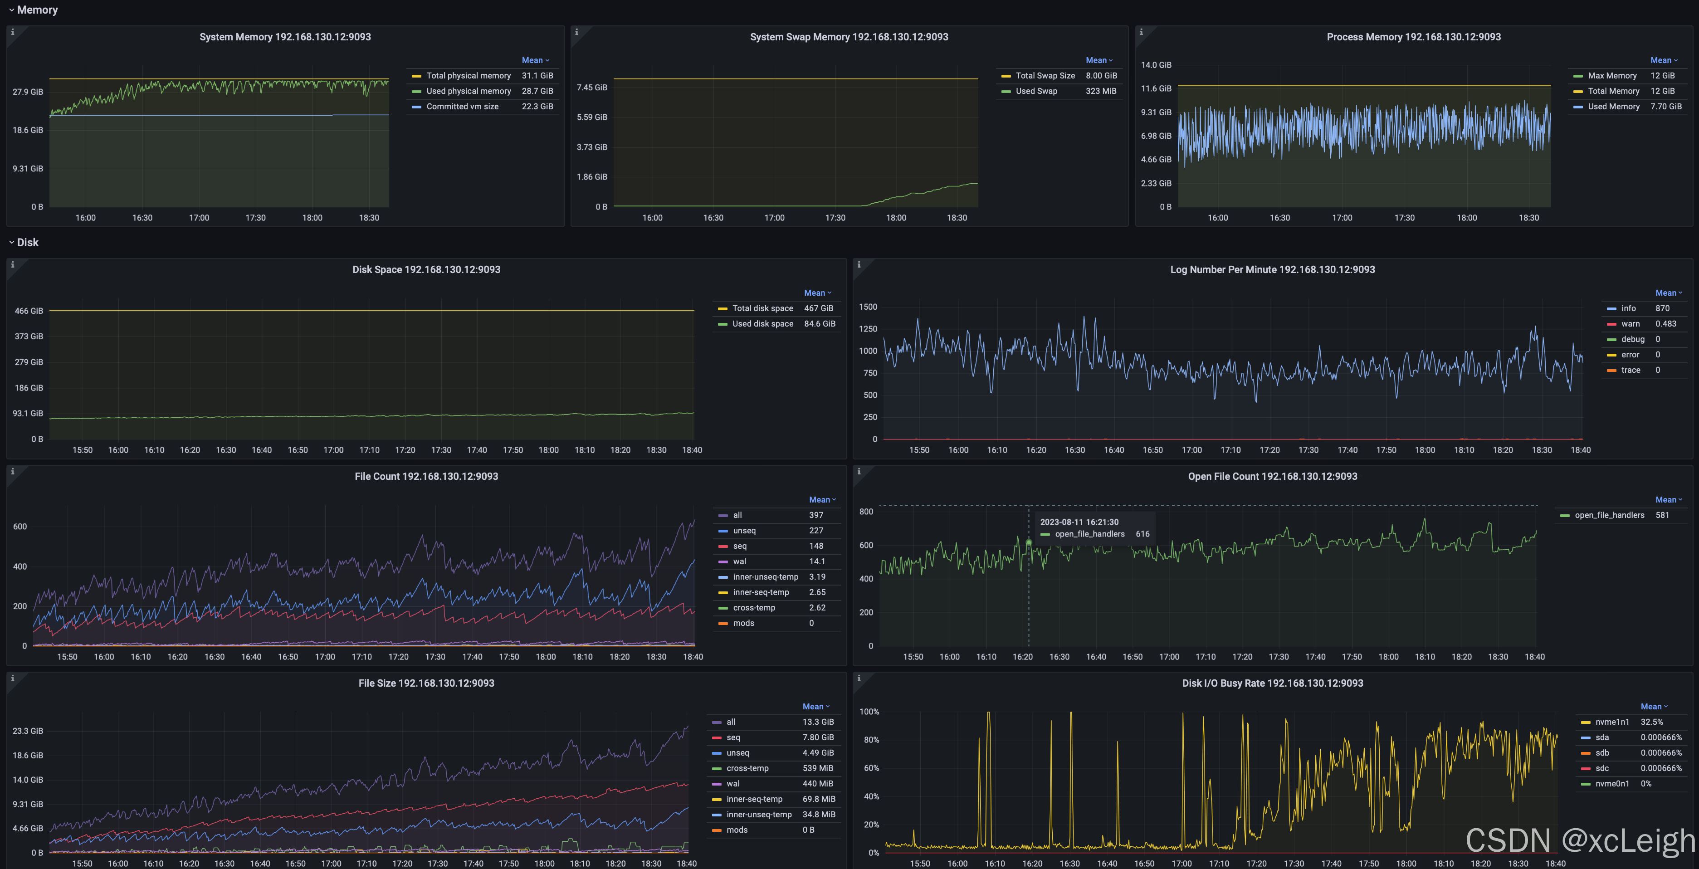Image resolution: width=1699 pixels, height=869 pixels.
Task: Open Mean sort dropdown in File Count legend
Action: (x=822, y=500)
